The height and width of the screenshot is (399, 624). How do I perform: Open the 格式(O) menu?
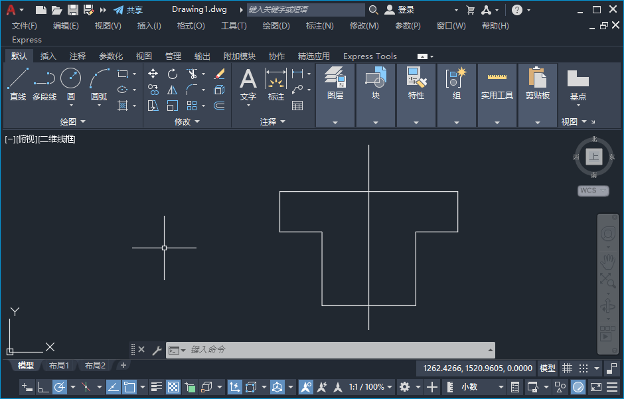pos(191,26)
